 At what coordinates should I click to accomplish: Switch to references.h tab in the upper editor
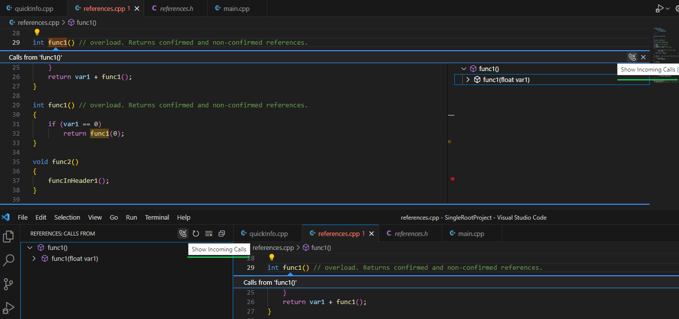click(x=176, y=9)
